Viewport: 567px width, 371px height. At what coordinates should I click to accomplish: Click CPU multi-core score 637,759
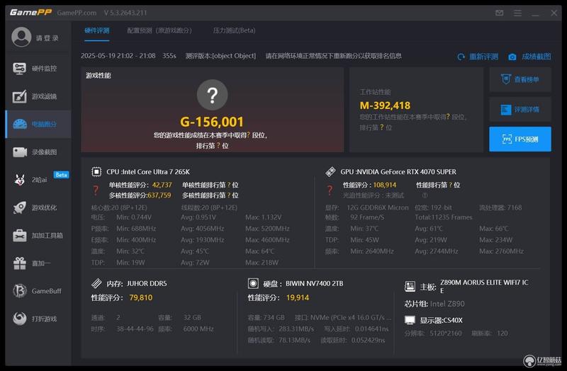click(159, 195)
